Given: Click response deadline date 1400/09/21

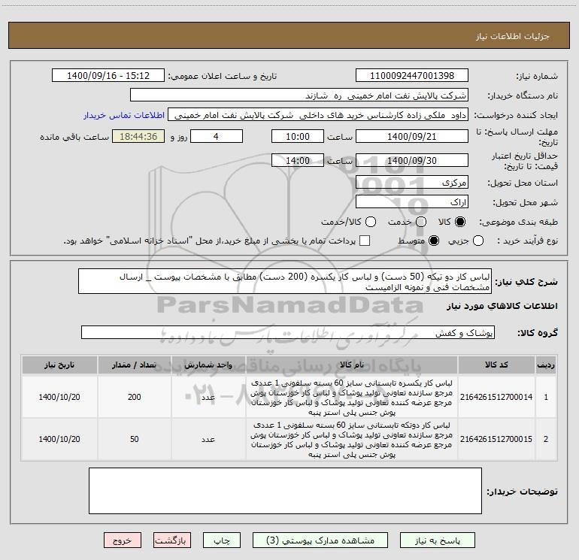Looking at the screenshot, I should [412, 136].
